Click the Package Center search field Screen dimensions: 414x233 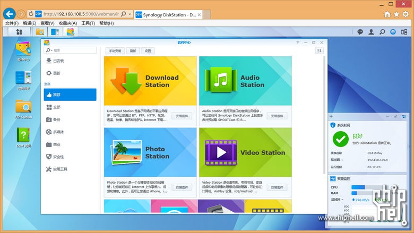point(70,50)
